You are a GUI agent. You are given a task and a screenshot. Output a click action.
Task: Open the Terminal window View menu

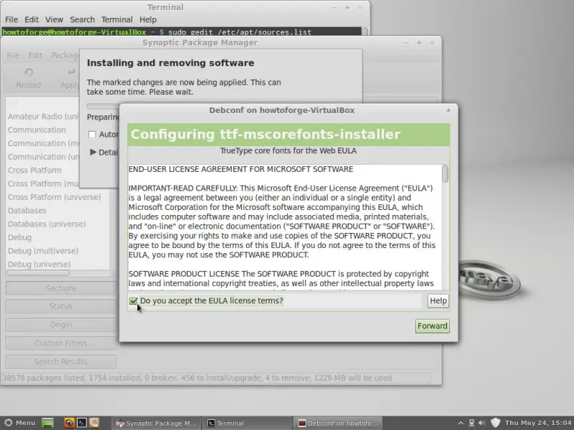pos(55,19)
